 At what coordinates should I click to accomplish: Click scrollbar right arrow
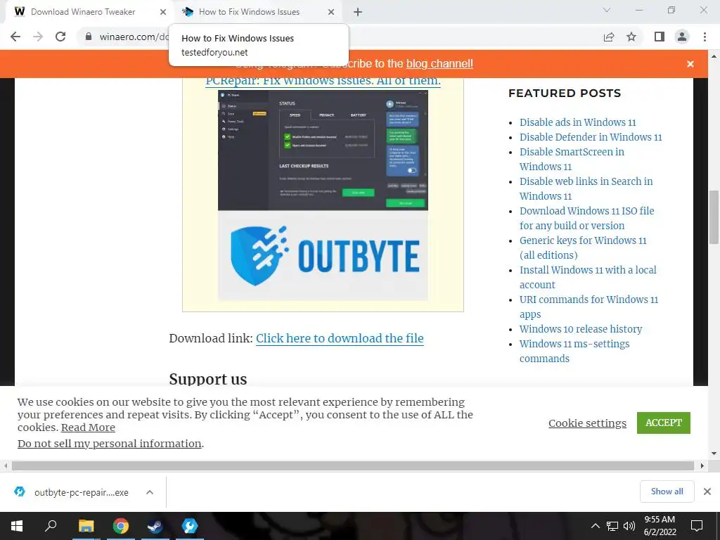[x=702, y=465]
